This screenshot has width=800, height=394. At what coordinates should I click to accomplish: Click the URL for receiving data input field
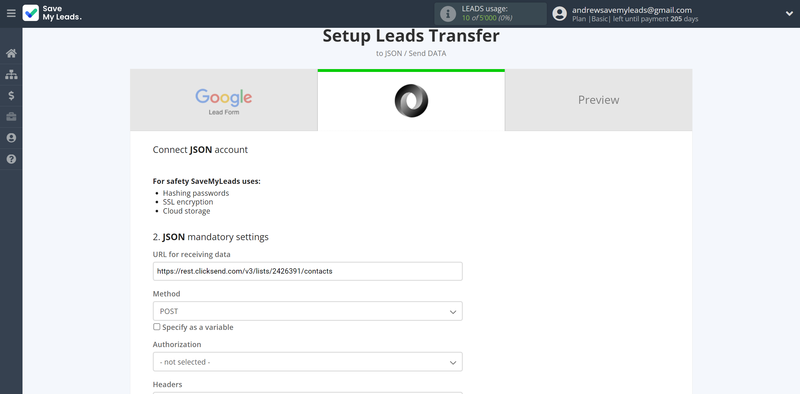(x=307, y=271)
